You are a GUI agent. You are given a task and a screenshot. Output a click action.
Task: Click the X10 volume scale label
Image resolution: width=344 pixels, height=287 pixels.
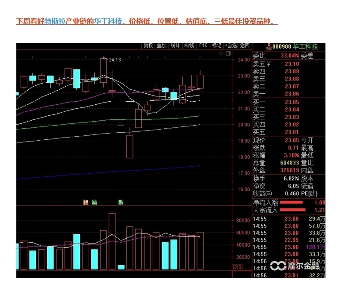tap(237, 268)
